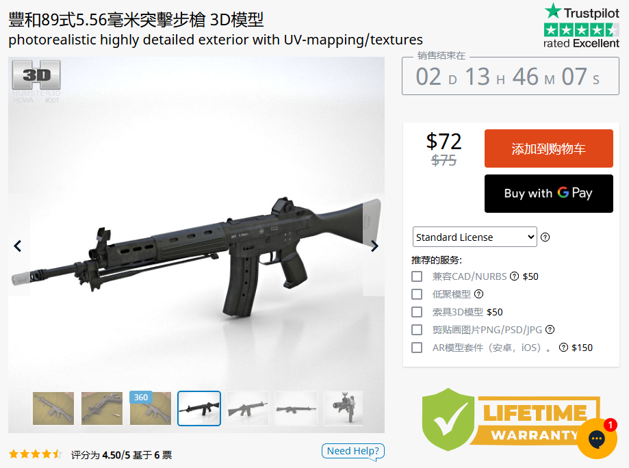629x468 pixels.
Task: Open the help icon for AR模型套件
Action: (x=563, y=348)
